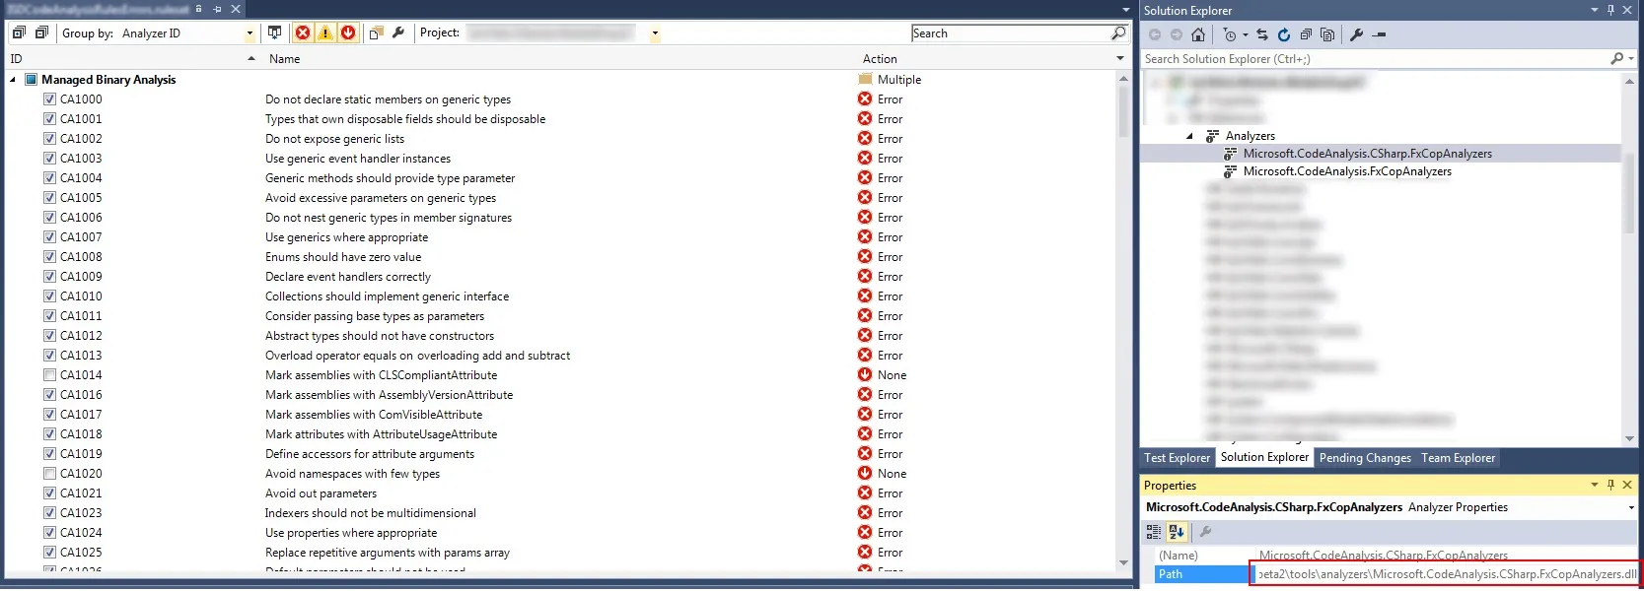The width and height of the screenshot is (1644, 591).
Task: Click the error icon on the CA1000 row
Action: [x=865, y=98]
